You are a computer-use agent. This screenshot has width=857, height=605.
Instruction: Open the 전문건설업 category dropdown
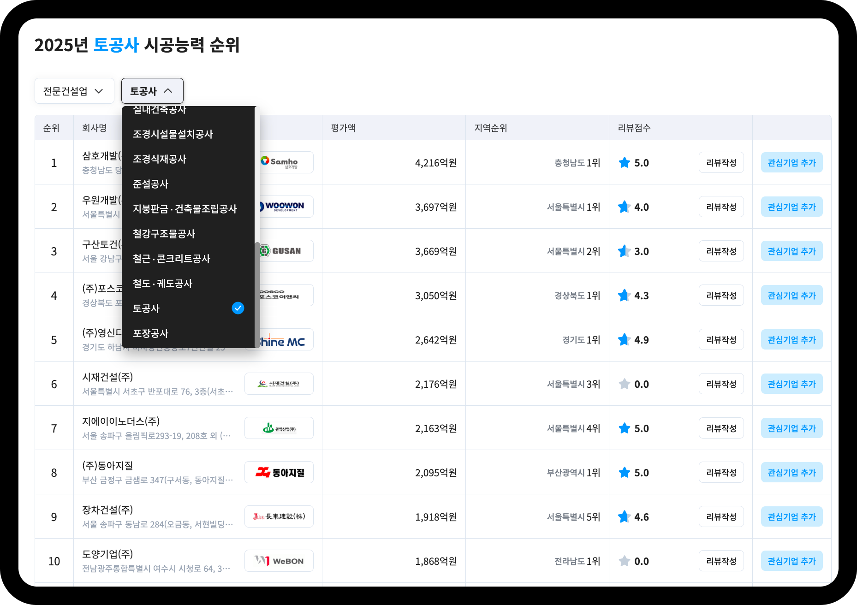click(74, 91)
